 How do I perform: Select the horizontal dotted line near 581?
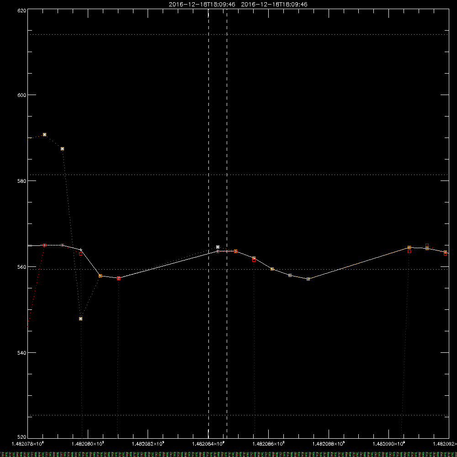[x=238, y=175]
